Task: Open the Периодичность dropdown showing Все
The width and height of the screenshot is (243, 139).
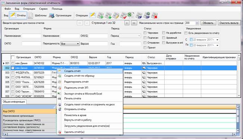Action: coord(70,44)
